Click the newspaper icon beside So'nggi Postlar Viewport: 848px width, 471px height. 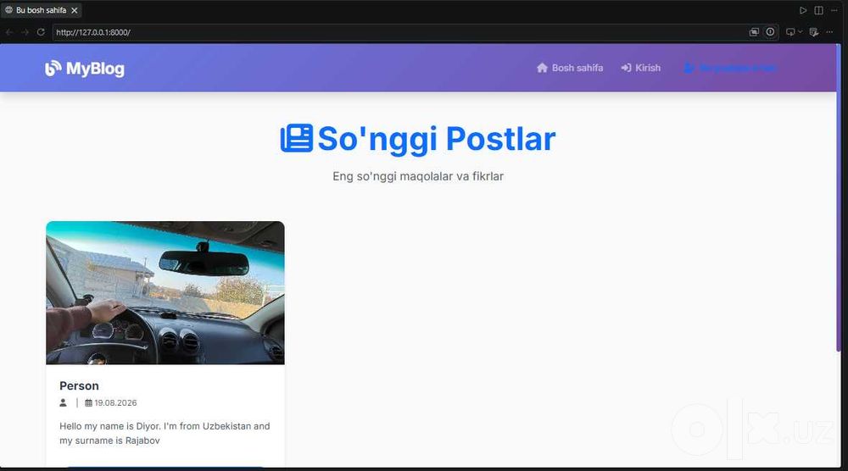(x=296, y=138)
